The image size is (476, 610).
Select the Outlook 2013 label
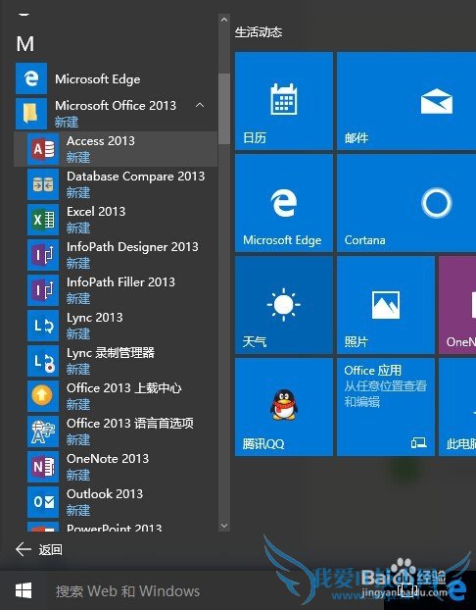tap(105, 494)
